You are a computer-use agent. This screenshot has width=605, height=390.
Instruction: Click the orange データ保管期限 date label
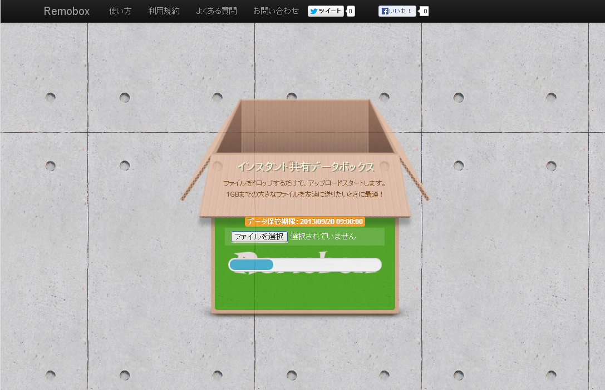(304, 221)
